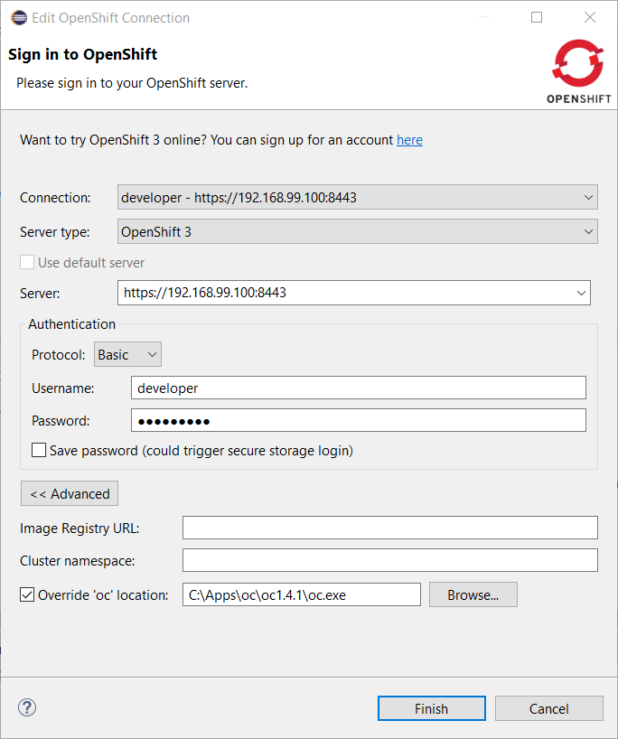618x739 pixels.
Task: Toggle the Use default server checkbox
Action: (x=27, y=262)
